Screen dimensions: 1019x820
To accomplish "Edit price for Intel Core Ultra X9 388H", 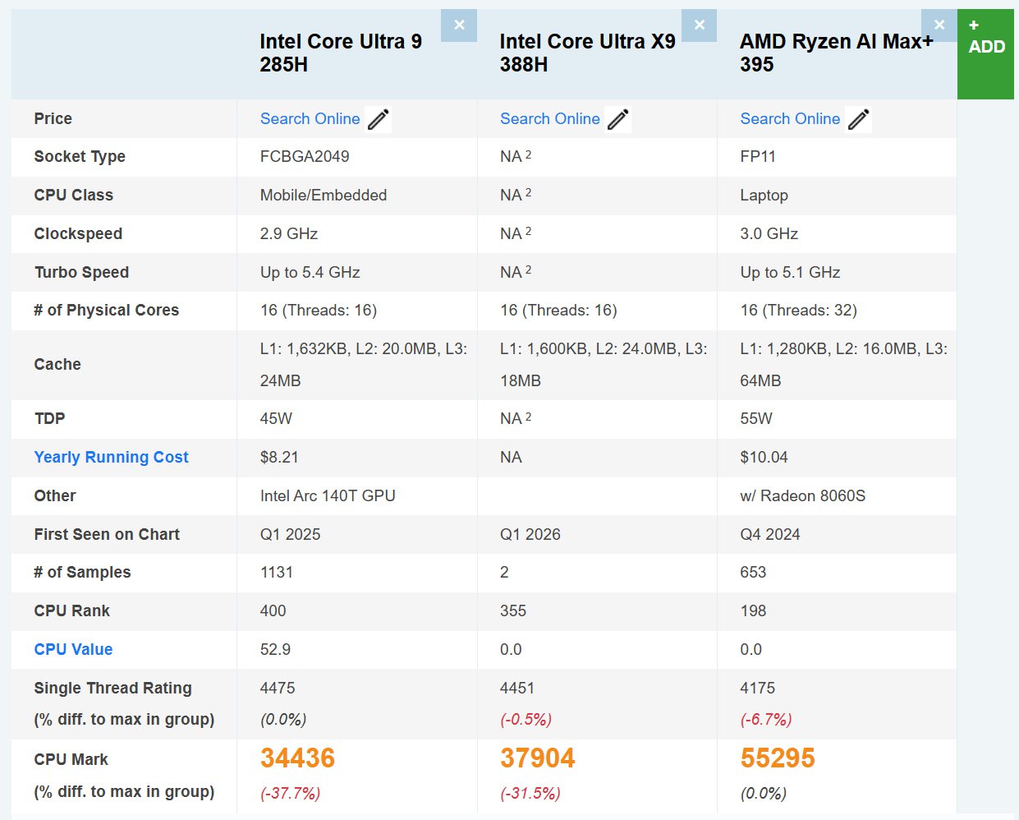I will [x=618, y=120].
